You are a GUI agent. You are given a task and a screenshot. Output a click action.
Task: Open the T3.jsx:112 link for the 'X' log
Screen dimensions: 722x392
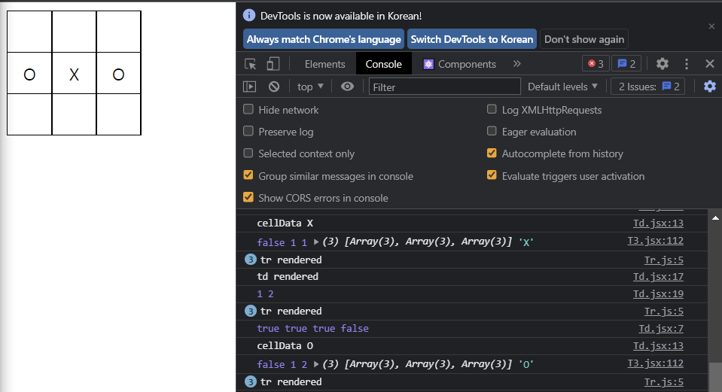tap(655, 241)
